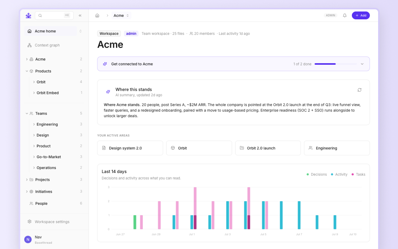Click the sparkle icon in Get connected banner
Screen dimensions: 398x249
(x=105, y=64)
